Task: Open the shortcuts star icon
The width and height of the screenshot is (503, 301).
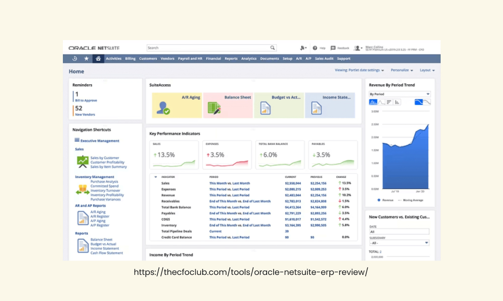Action: 87,59
